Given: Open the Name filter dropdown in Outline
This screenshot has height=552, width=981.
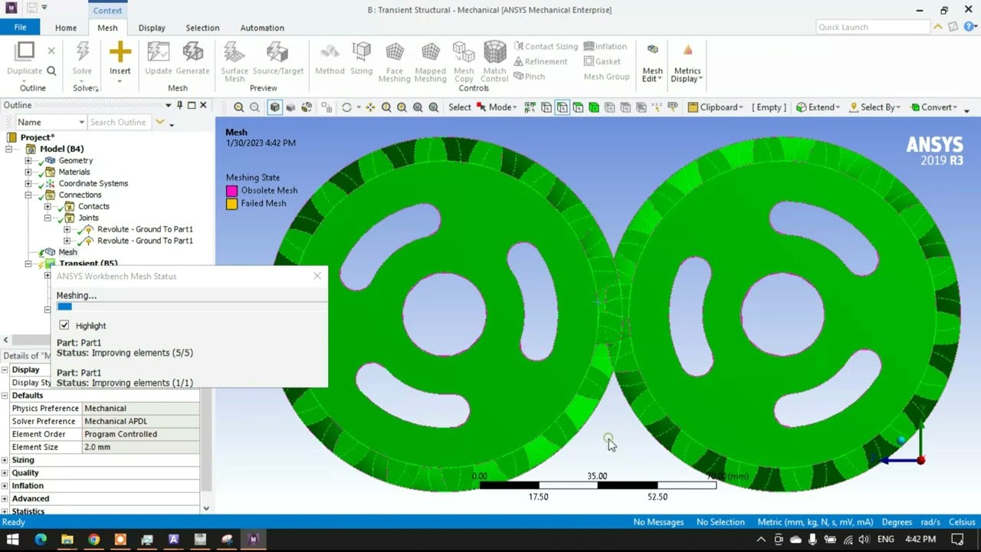Looking at the screenshot, I should 81,122.
